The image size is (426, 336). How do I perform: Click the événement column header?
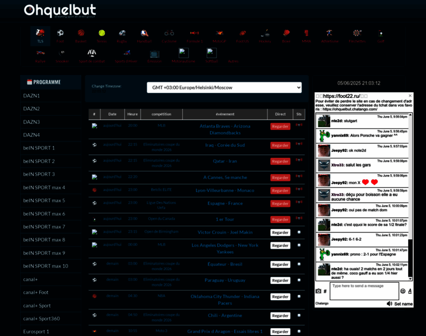225,114
